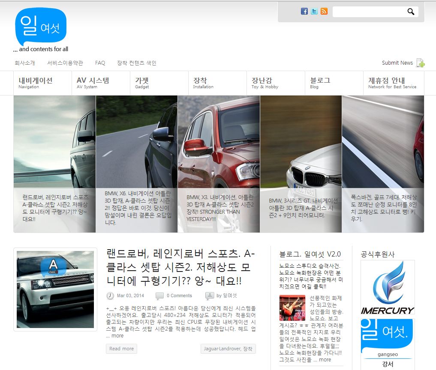This screenshot has width=436, height=370.
Task: Click the 강서 label under the gangseo banner
Action: point(388,364)
